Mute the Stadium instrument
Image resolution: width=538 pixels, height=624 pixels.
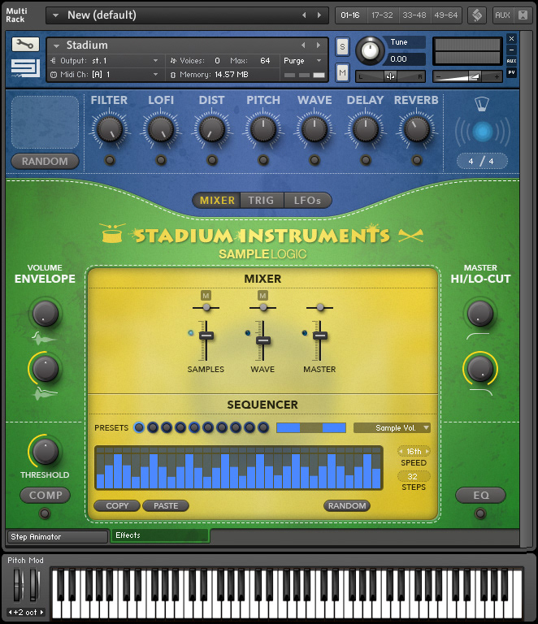(342, 73)
